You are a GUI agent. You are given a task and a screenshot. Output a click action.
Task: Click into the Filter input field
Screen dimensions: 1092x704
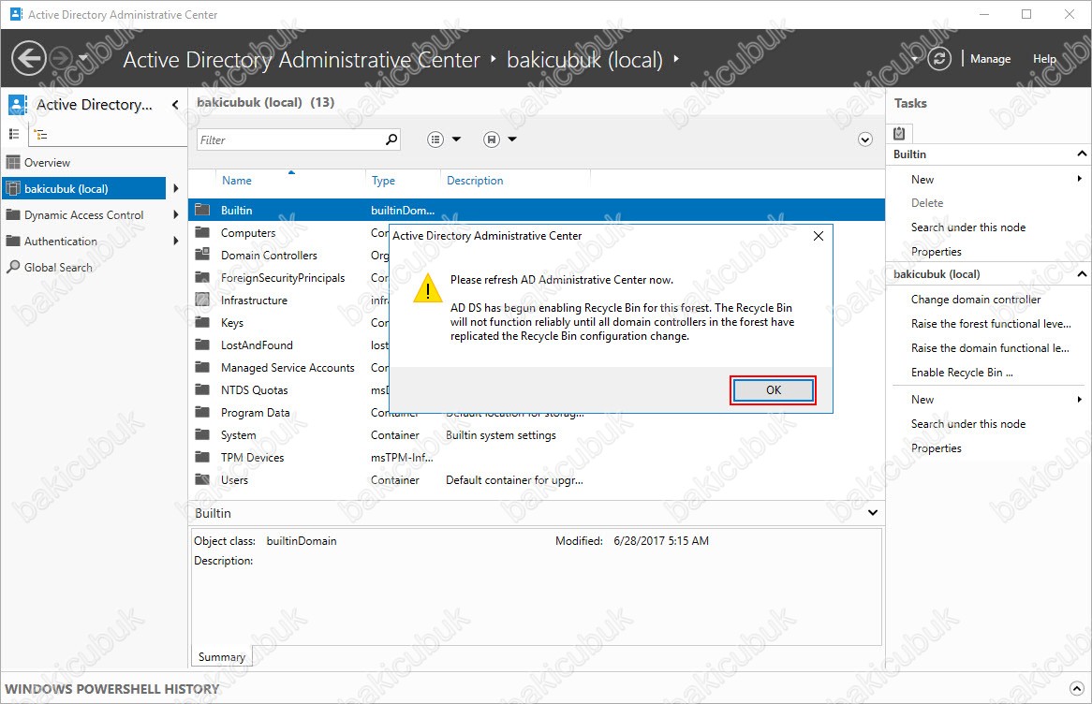point(289,140)
